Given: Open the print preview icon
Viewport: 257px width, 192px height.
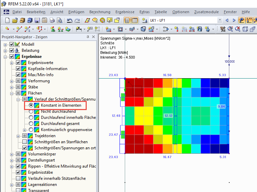Looking at the screenshot, I should 60,20.
